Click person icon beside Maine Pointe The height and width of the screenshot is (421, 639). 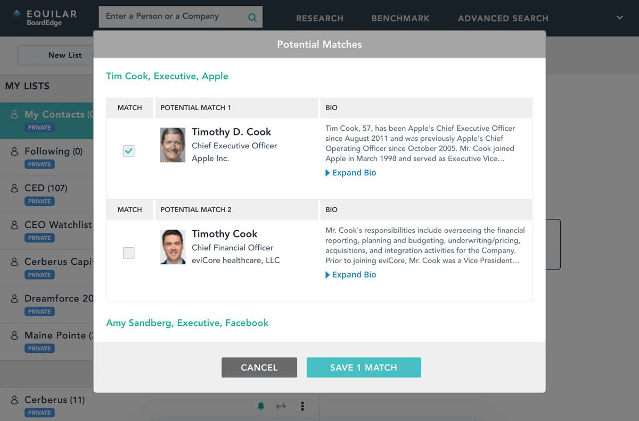[15, 335]
